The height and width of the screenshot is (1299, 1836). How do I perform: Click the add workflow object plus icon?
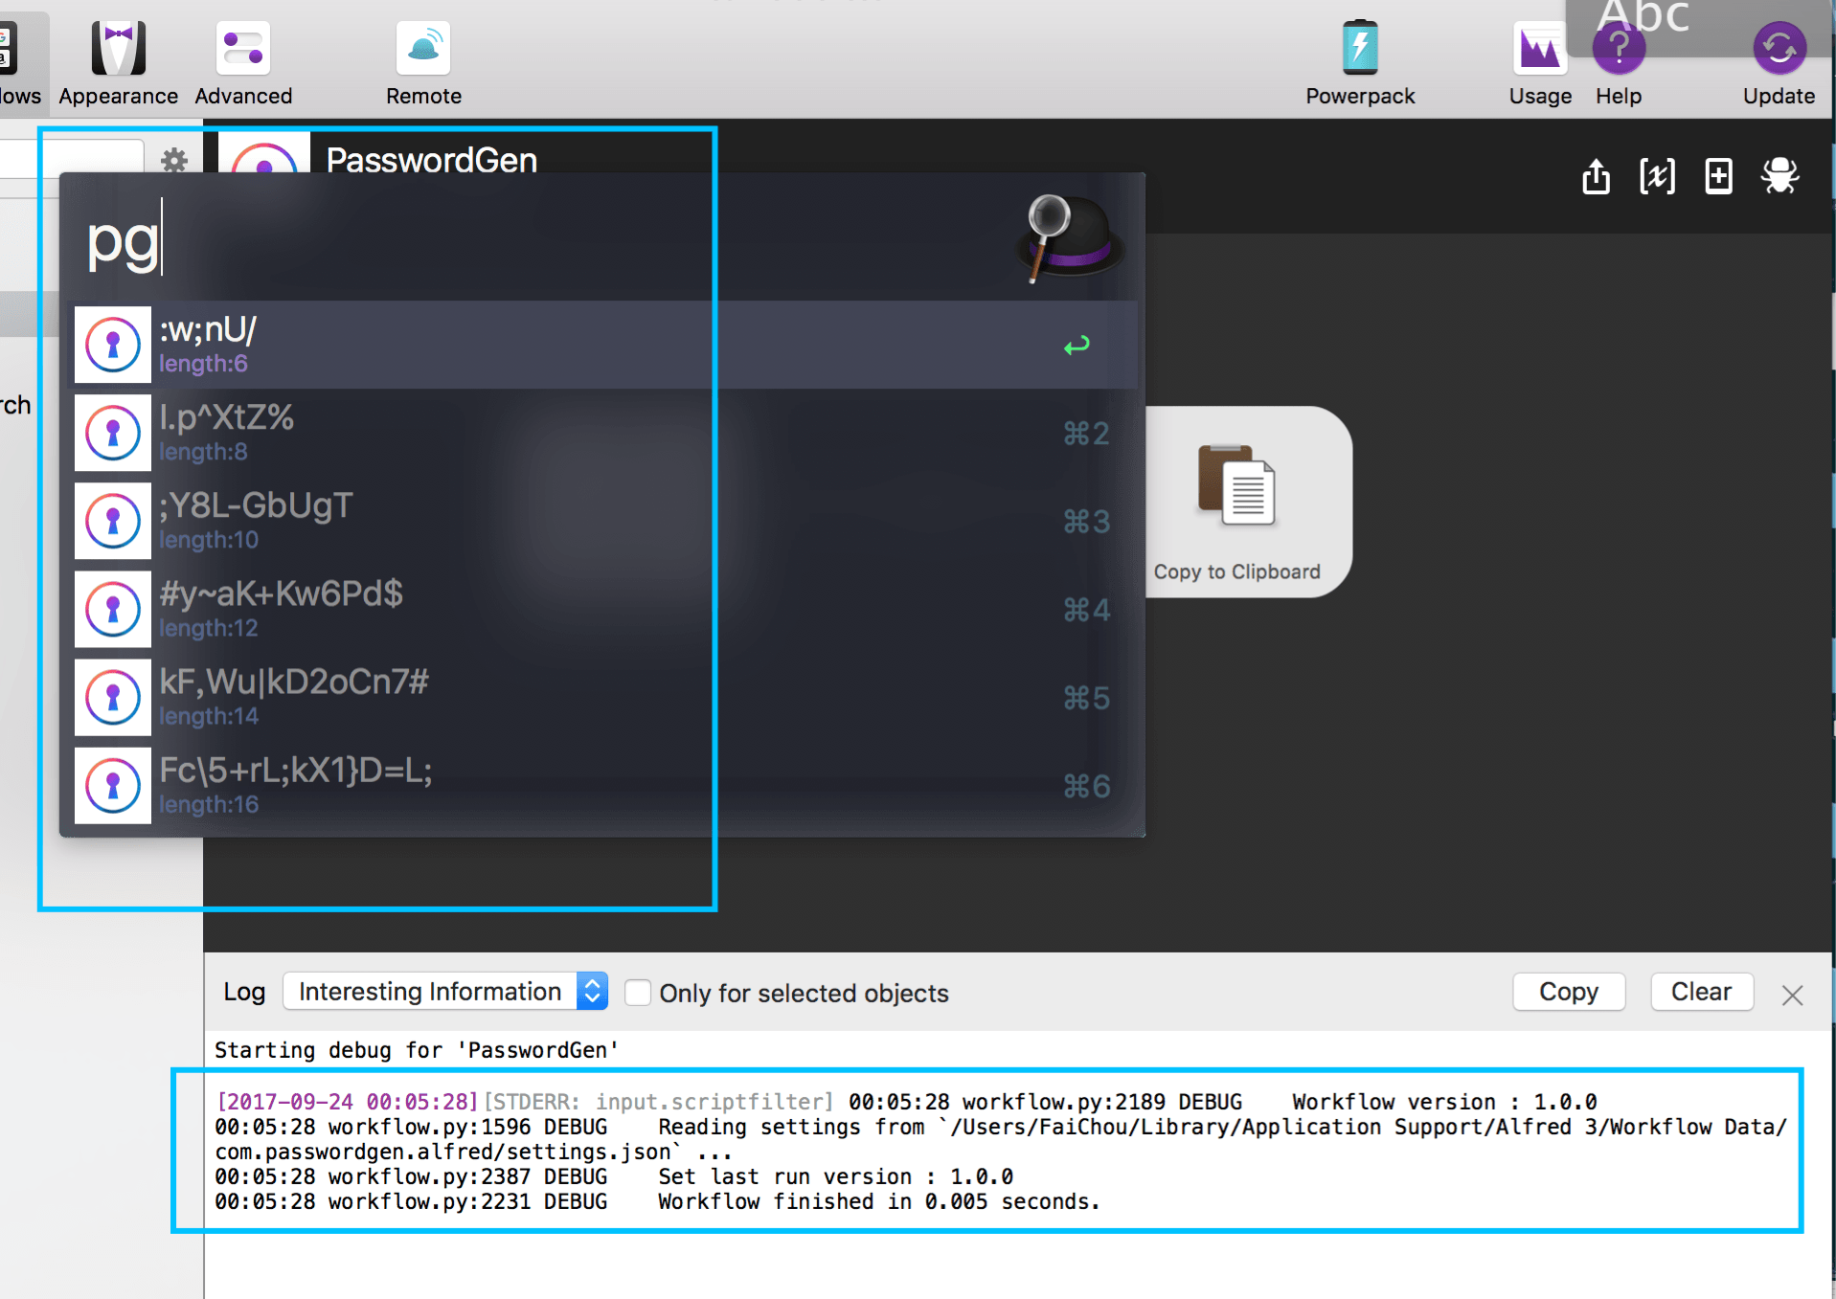pyautogui.click(x=1718, y=176)
